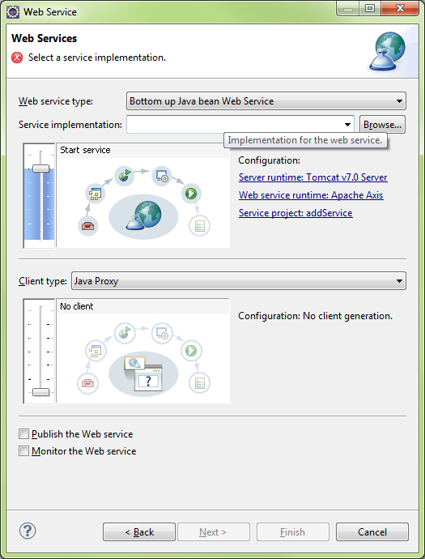
Task: Click Browse button for service implementation
Action: click(382, 125)
